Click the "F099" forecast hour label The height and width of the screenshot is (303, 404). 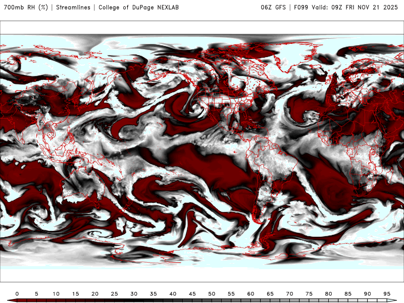[x=301, y=7]
